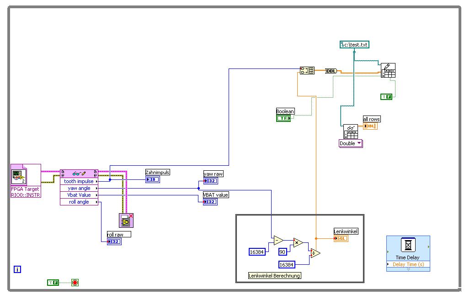The width and height of the screenshot is (470, 294).
Task: Click the loop iteration terminal i
Action: pos(17,269)
